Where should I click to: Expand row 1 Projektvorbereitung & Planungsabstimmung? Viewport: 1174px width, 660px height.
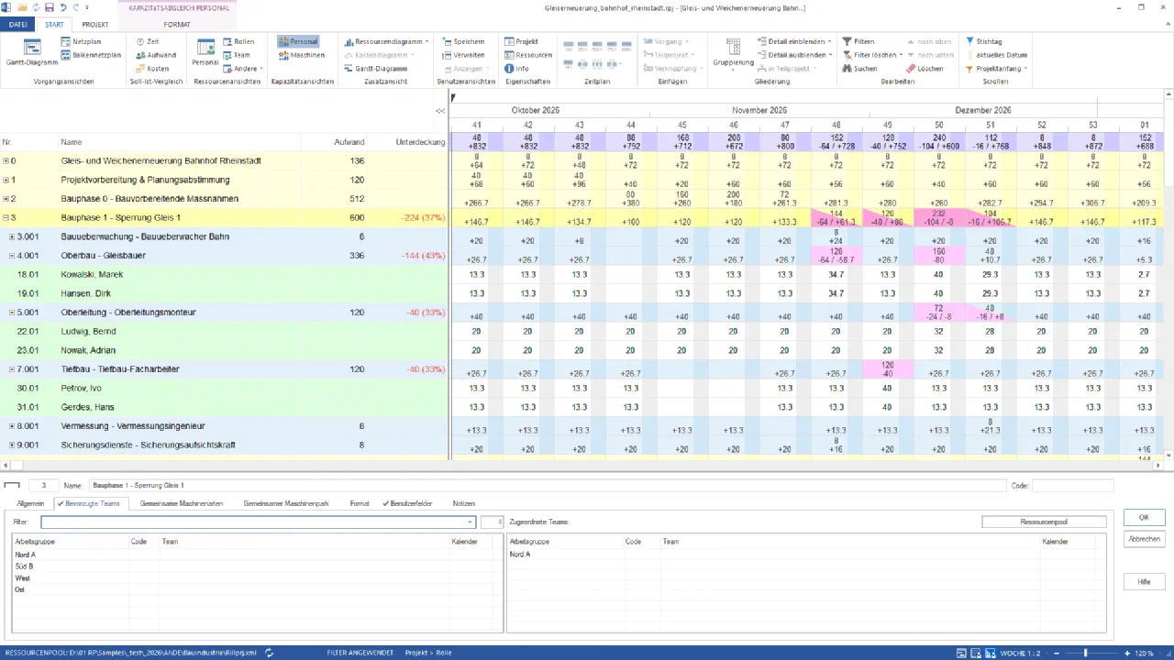[6, 180]
